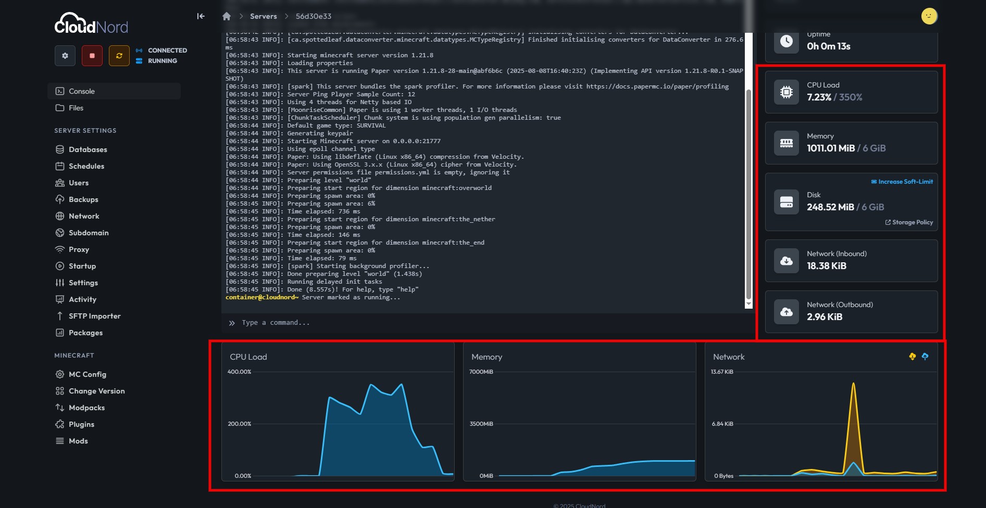Open Servers breadcrumb link

(x=264, y=16)
